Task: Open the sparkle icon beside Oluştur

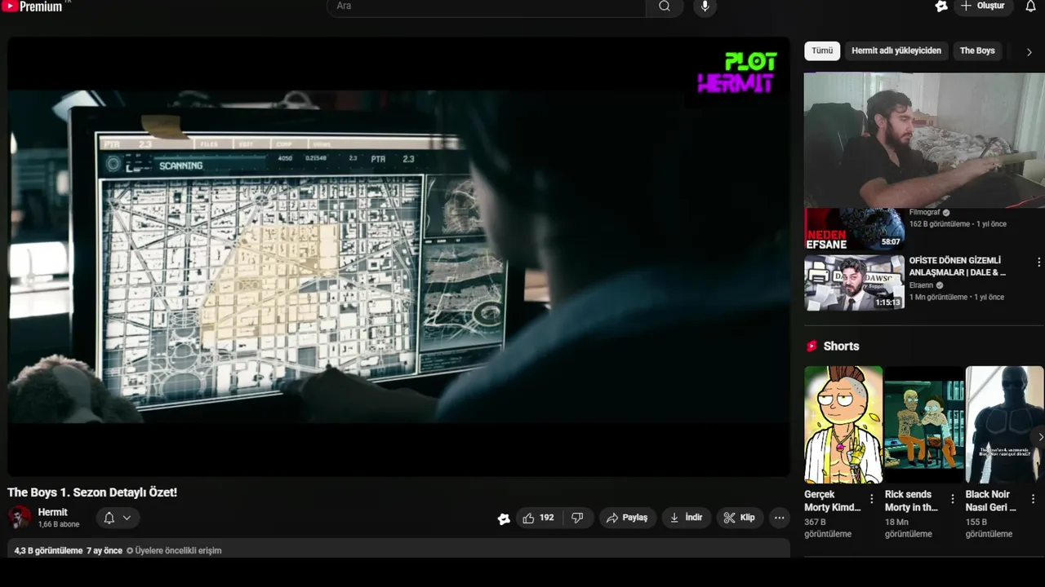Action: (941, 6)
